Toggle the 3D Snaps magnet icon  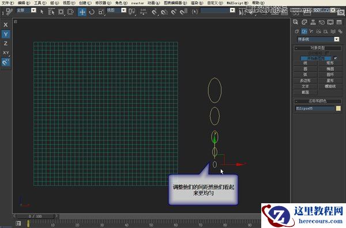point(155,12)
